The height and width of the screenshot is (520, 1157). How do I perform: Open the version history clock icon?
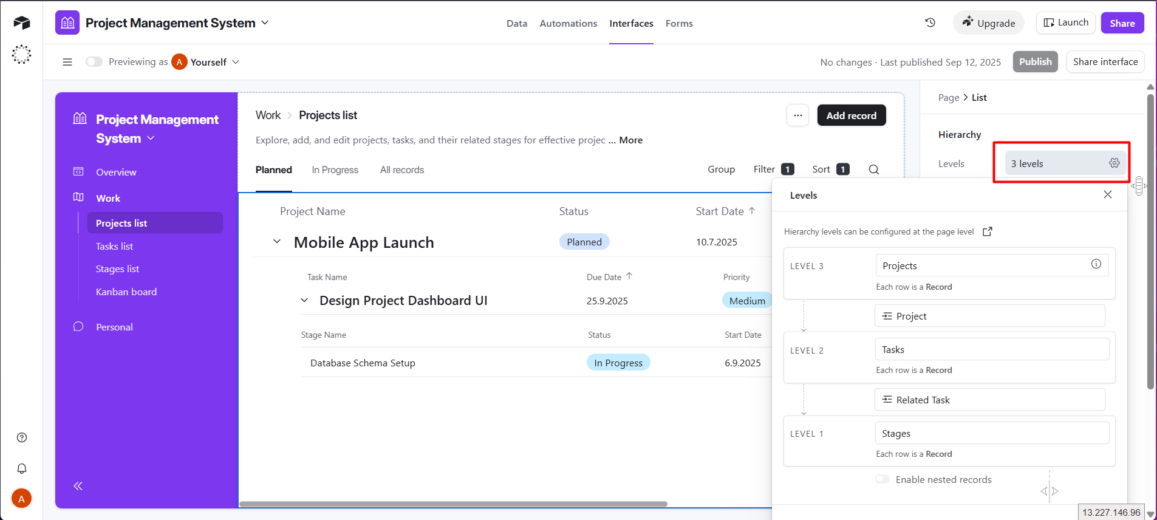pyautogui.click(x=930, y=22)
